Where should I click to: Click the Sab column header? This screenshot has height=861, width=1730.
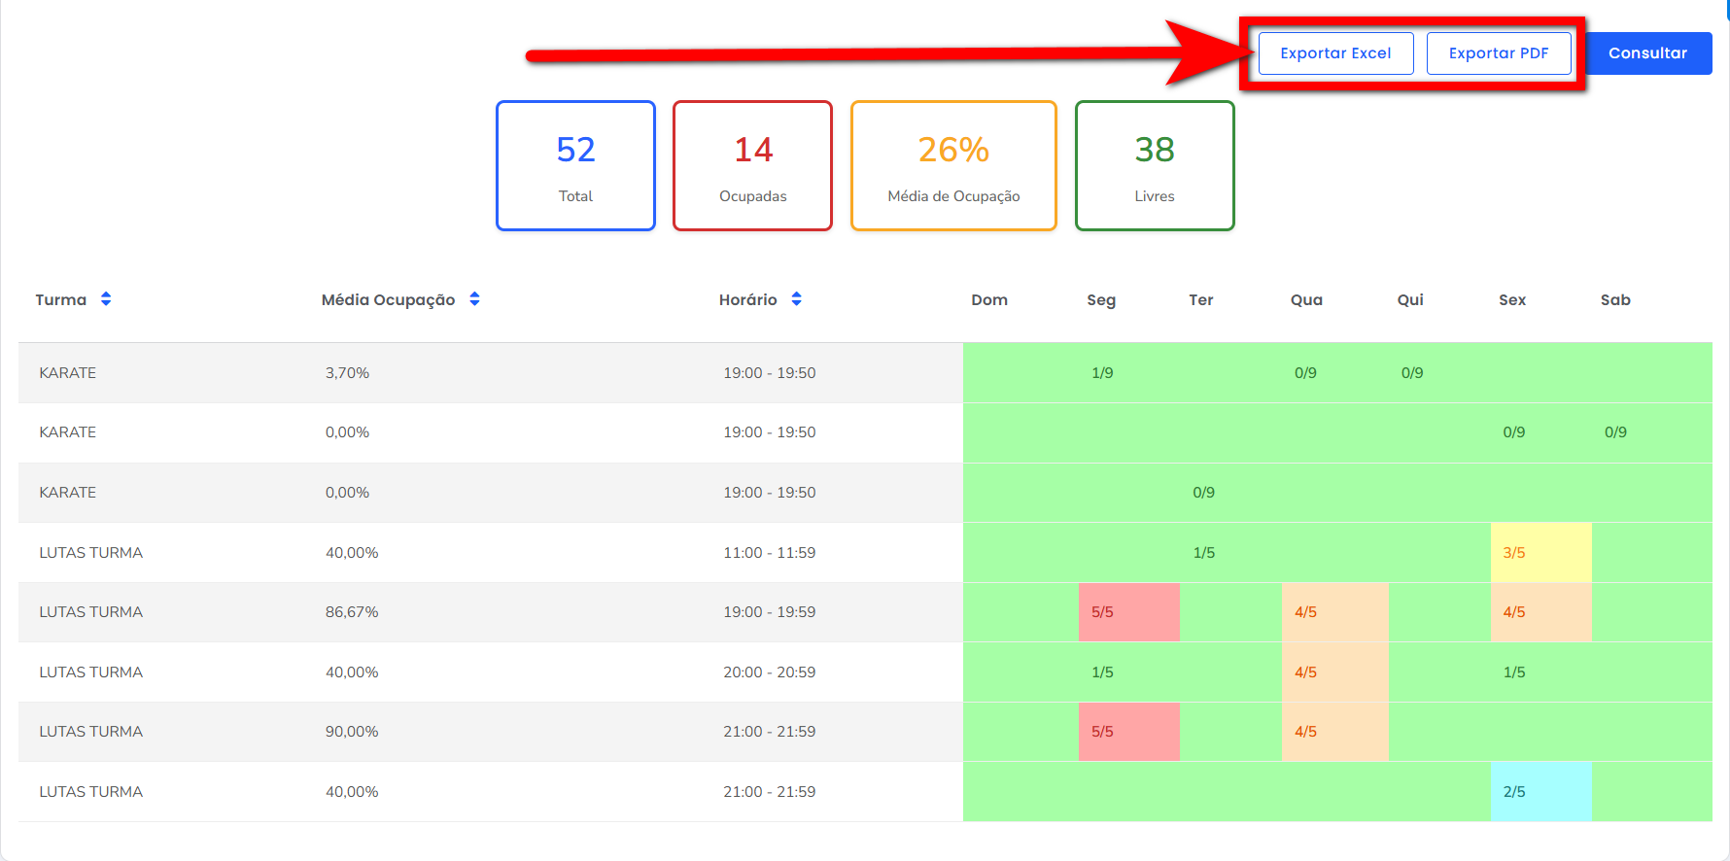click(1615, 300)
